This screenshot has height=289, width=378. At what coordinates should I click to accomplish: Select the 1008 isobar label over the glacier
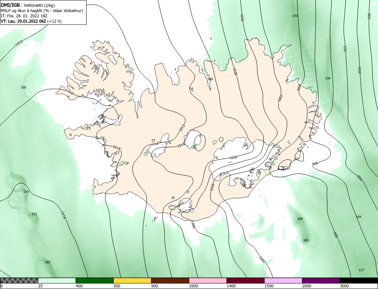tap(233, 157)
